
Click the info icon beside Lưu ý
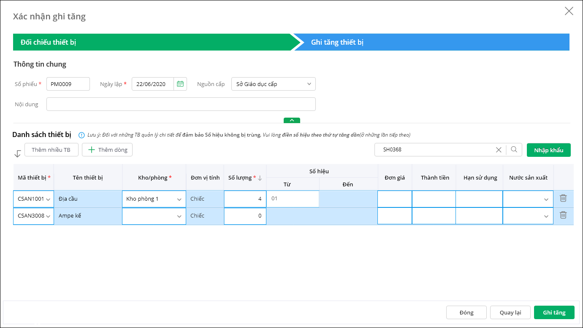pyautogui.click(x=81, y=135)
